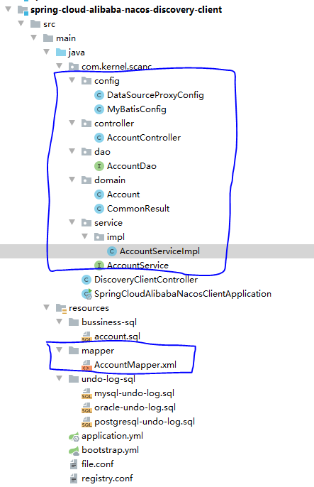Image resolution: width=314 pixels, height=487 pixels.
Task: Collapse the dao package arrow
Action: tap(72, 151)
